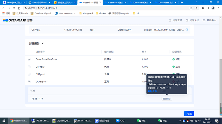Screen dimensions: 222x124
Task: Open the 数据库oracle bookmark
Action: point(20,13)
